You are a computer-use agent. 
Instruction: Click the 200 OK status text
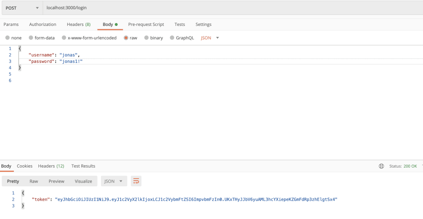pos(410,166)
